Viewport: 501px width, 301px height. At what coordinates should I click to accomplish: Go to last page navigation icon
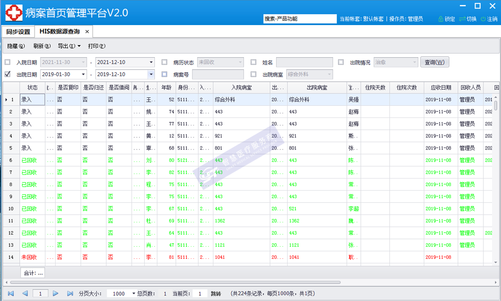point(69,293)
